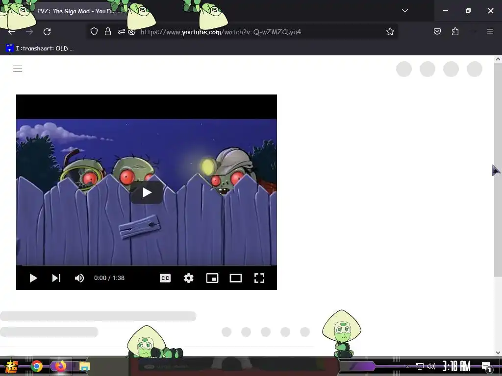Open the 'I :transheart: OLD' bookmark

coord(40,48)
